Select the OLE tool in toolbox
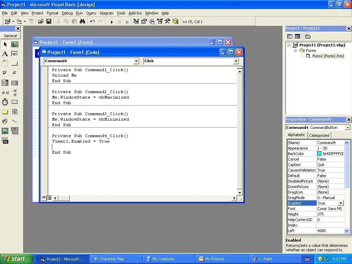The width and height of the screenshot is (352, 264). (5, 141)
